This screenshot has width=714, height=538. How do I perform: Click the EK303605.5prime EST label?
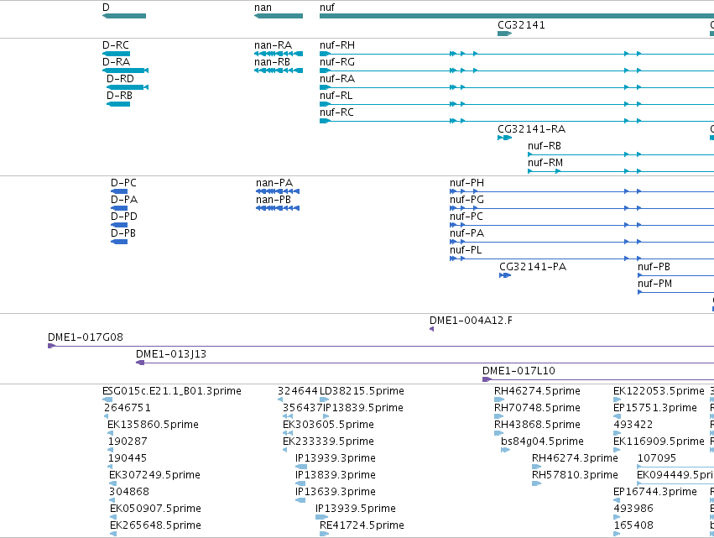pyautogui.click(x=328, y=425)
